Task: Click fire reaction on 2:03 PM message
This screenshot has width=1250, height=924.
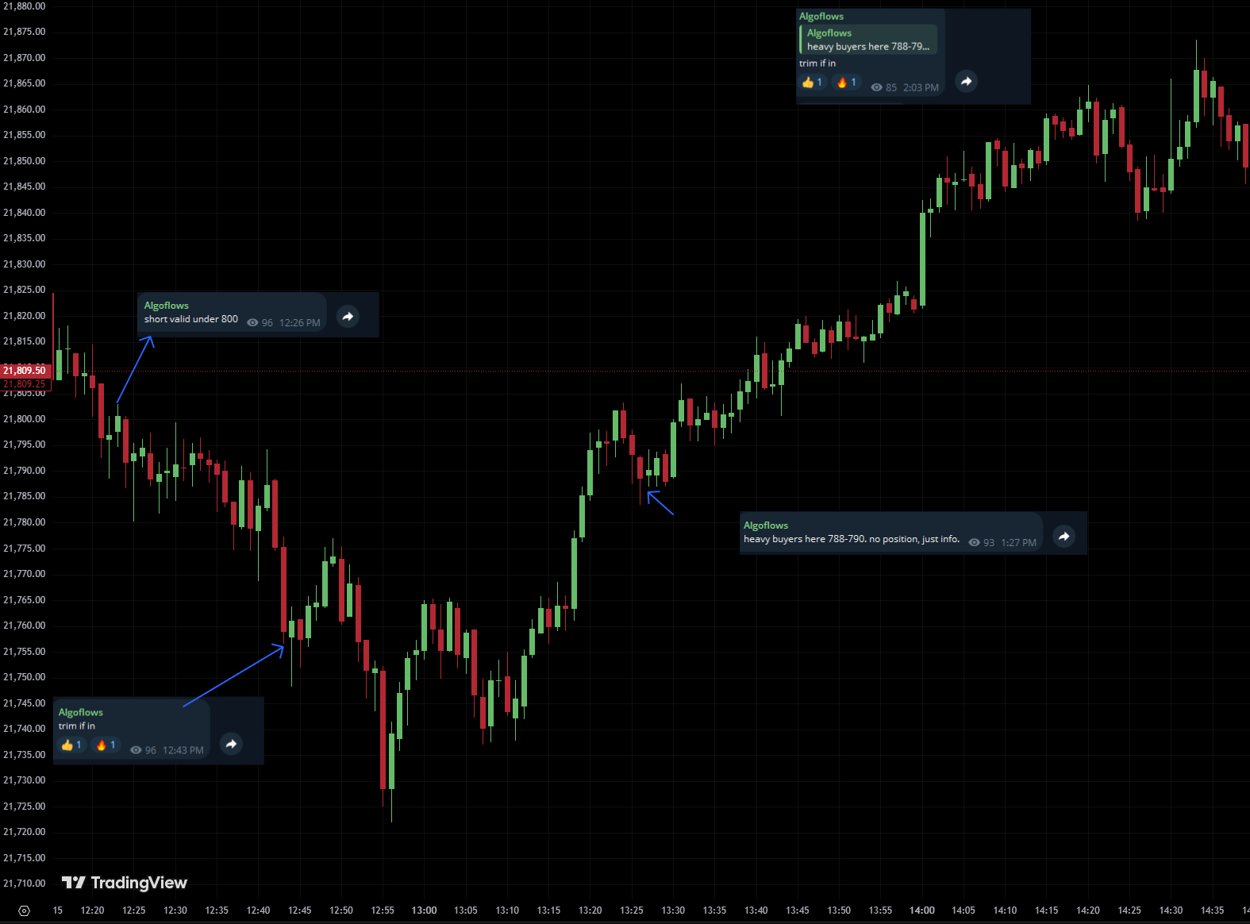Action: tap(847, 83)
